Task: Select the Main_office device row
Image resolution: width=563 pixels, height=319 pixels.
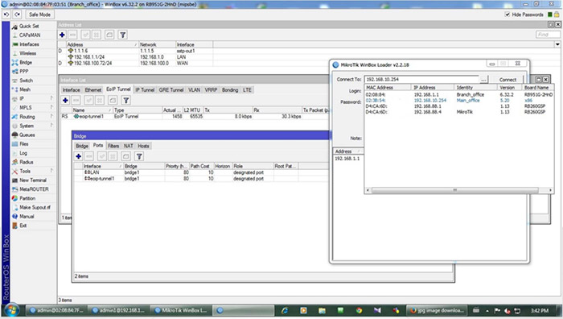Action: pos(459,101)
